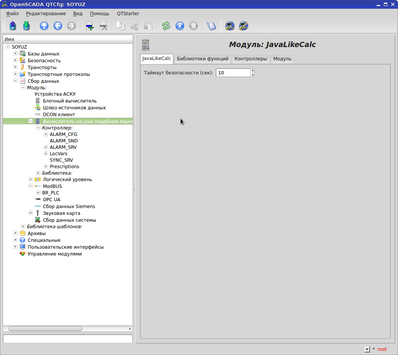Click the empty field below the tree
Image resolution: width=398 pixels, height=355 pixels.
(x=68, y=339)
